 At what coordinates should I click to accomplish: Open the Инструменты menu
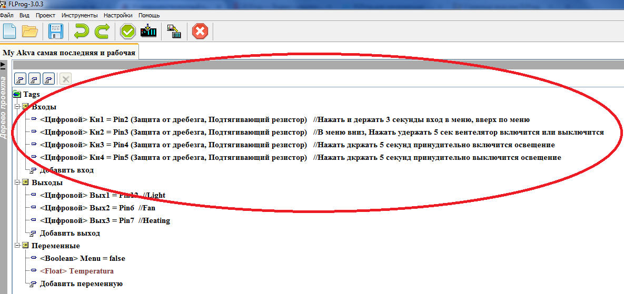click(x=80, y=15)
